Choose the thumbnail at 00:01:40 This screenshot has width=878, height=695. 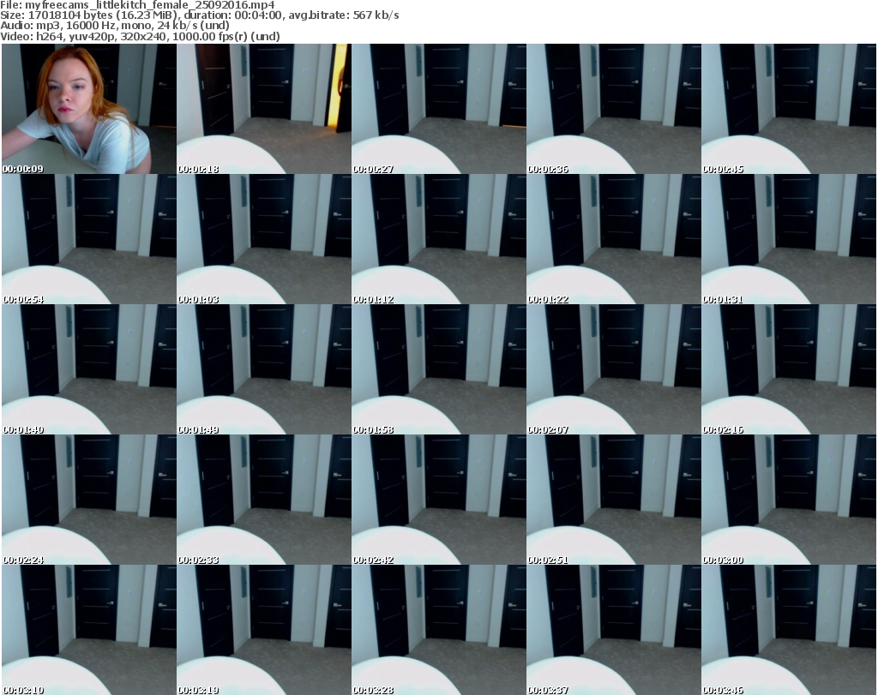click(x=89, y=369)
